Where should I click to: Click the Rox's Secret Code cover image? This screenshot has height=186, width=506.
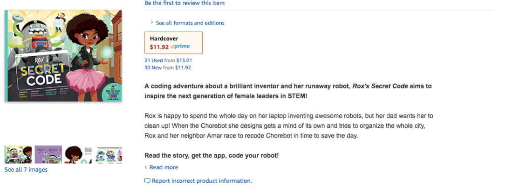pos(63,56)
